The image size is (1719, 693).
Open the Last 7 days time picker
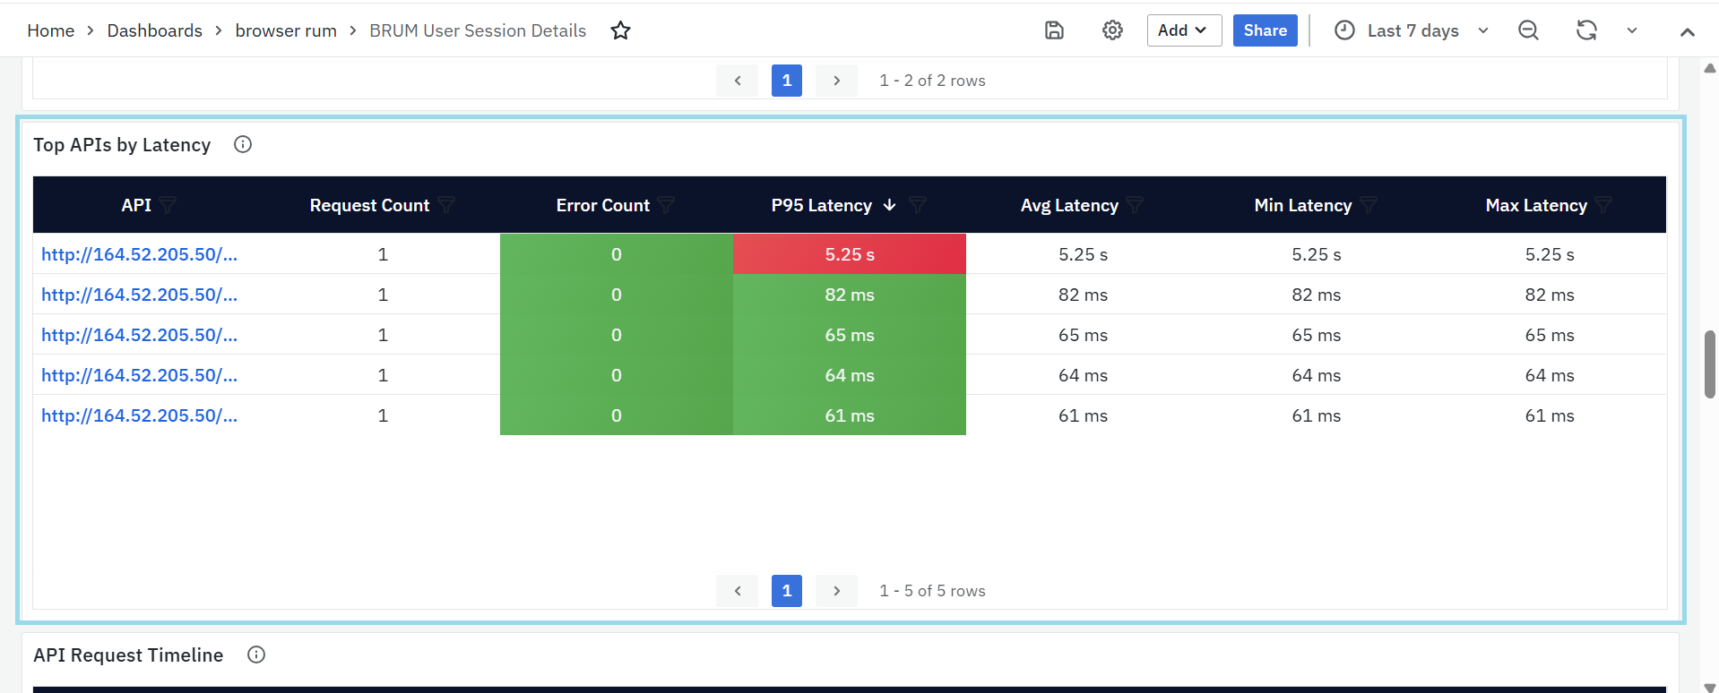click(x=1412, y=30)
